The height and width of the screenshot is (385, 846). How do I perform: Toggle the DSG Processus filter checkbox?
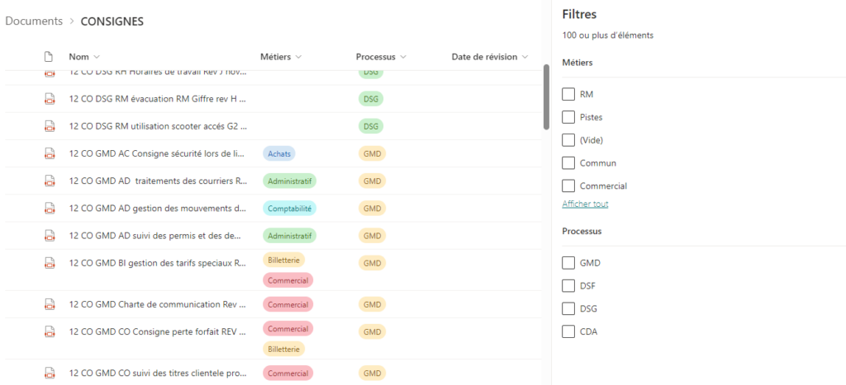coord(568,308)
